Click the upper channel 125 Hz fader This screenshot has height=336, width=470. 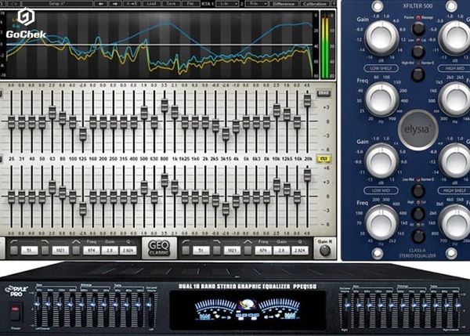[83, 133]
